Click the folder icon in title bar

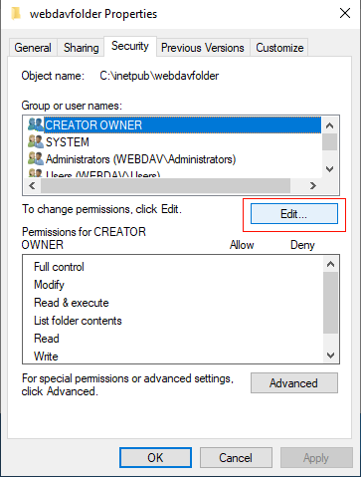pos(16,14)
